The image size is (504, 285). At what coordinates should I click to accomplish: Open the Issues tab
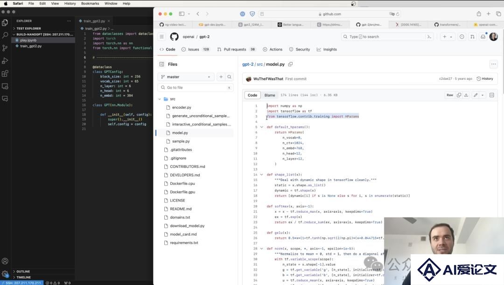(196, 49)
